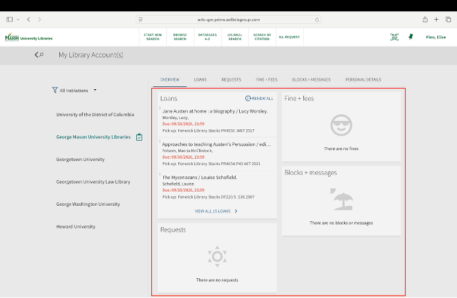The height and width of the screenshot is (298, 457).
Task: Open Browse Search menu item
Action: click(x=180, y=37)
